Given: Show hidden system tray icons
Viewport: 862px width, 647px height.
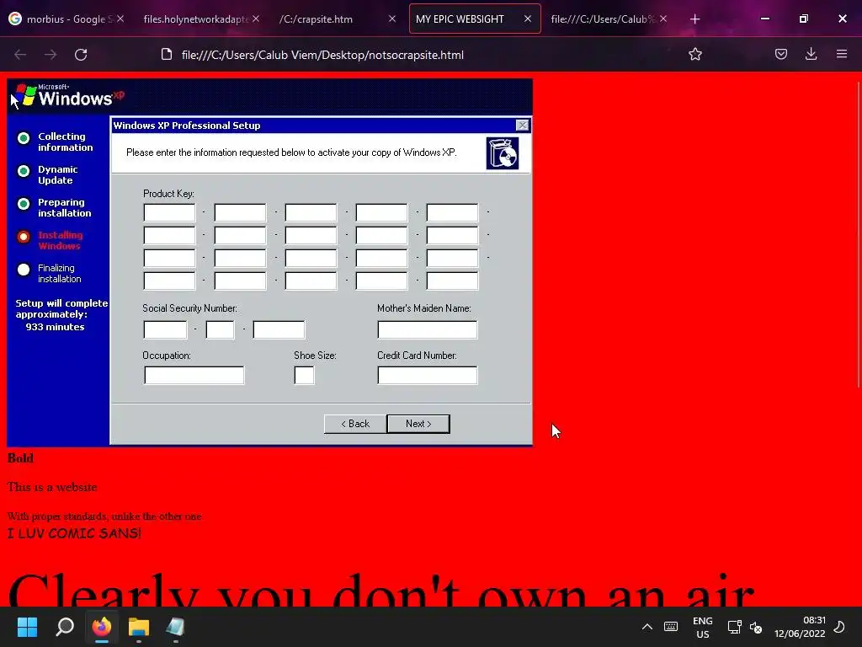Looking at the screenshot, I should [x=647, y=627].
